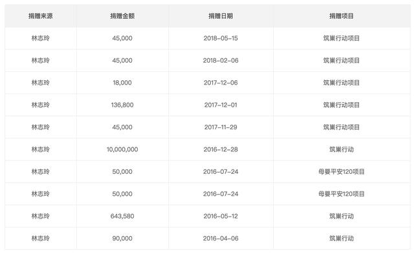414x256 pixels.
Task: Select the 643,580 donation amount cell
Action: tap(122, 216)
